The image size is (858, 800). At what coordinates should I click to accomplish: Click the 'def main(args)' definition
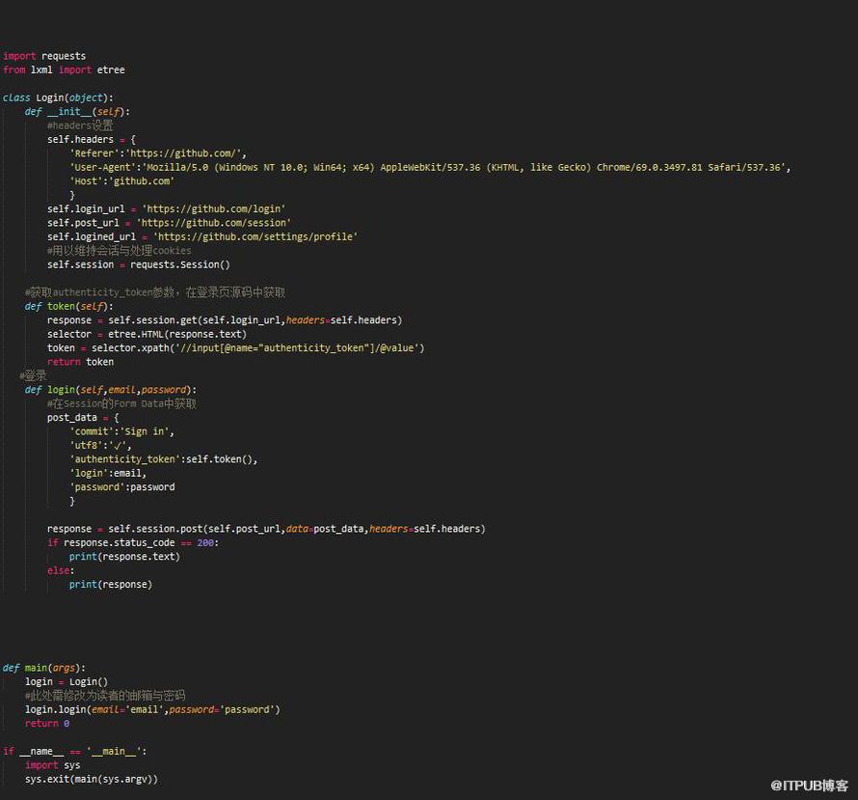(x=44, y=668)
